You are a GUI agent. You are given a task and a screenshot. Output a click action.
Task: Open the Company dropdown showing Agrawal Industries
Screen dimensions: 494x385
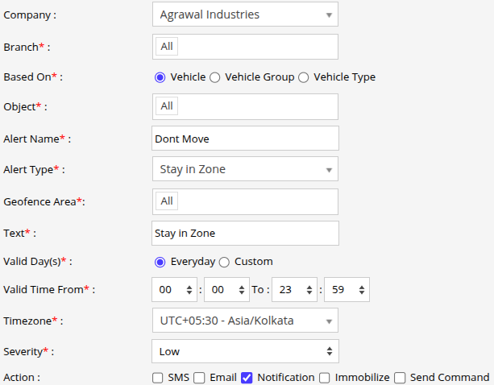(245, 14)
